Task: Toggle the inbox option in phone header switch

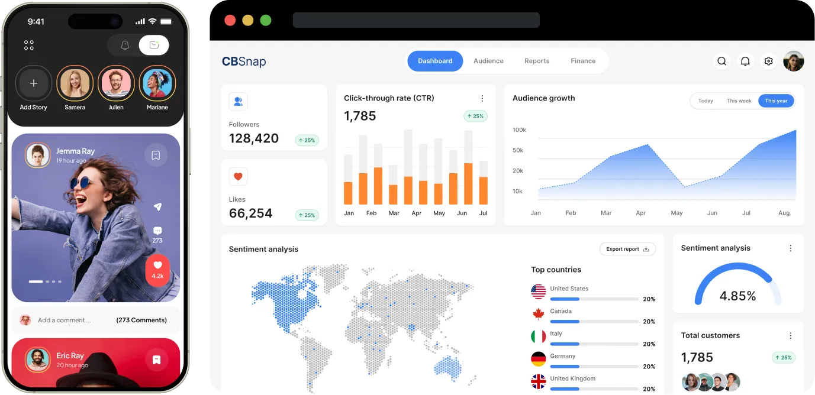Action: (x=154, y=45)
